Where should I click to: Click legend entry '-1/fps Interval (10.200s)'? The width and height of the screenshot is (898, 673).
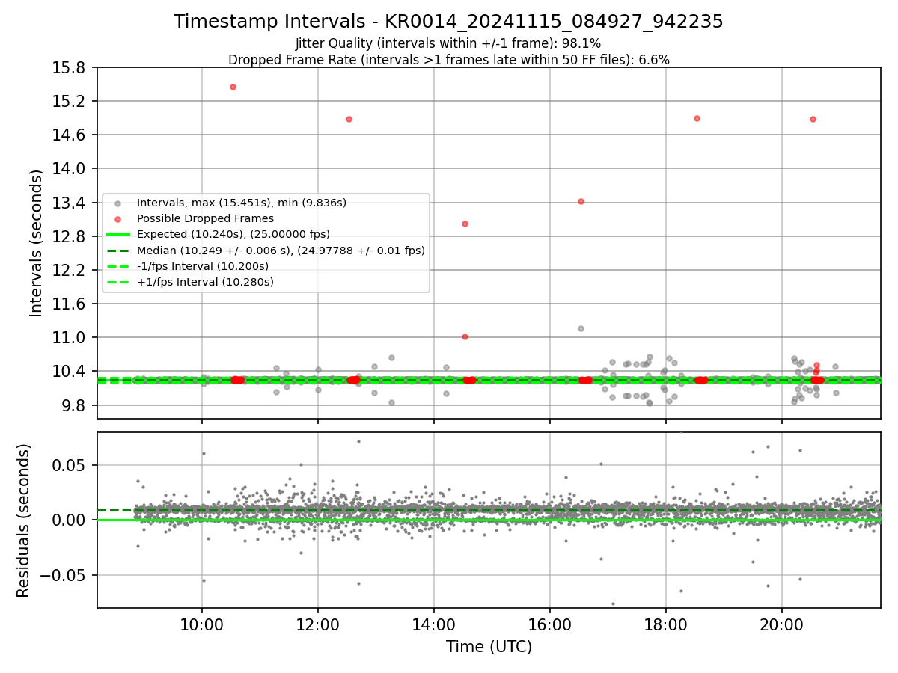202,266
